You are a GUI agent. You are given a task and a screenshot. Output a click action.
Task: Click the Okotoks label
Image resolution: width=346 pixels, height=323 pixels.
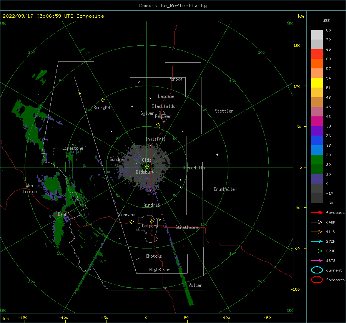click(154, 256)
